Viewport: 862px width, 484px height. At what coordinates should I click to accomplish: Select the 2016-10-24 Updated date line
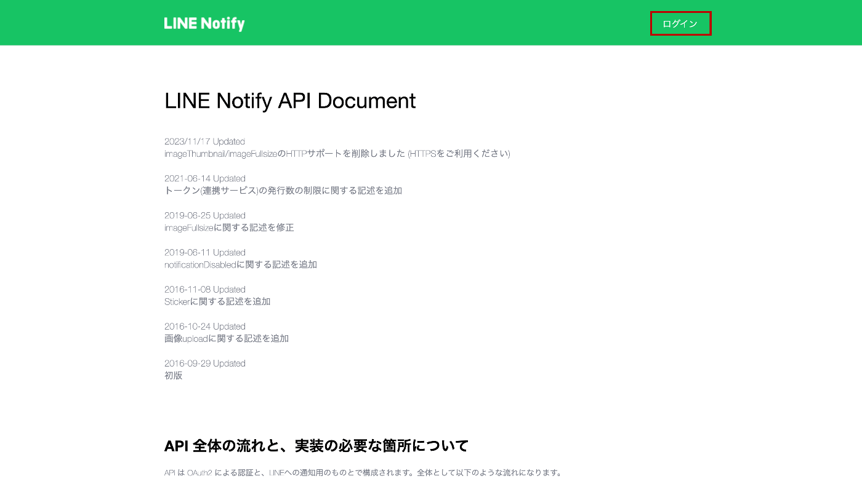tap(205, 326)
